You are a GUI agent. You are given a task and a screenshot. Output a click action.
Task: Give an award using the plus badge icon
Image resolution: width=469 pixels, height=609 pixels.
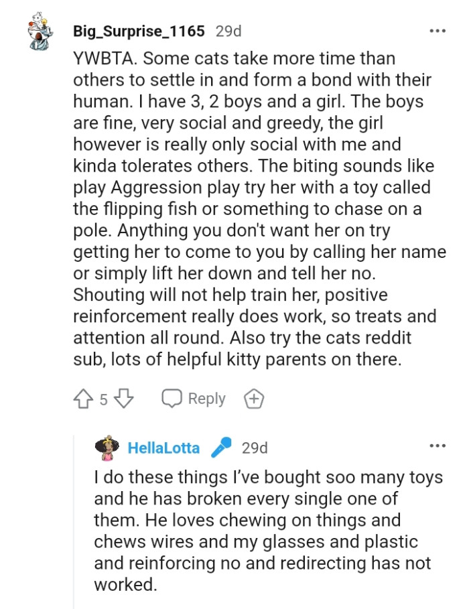[x=253, y=399]
